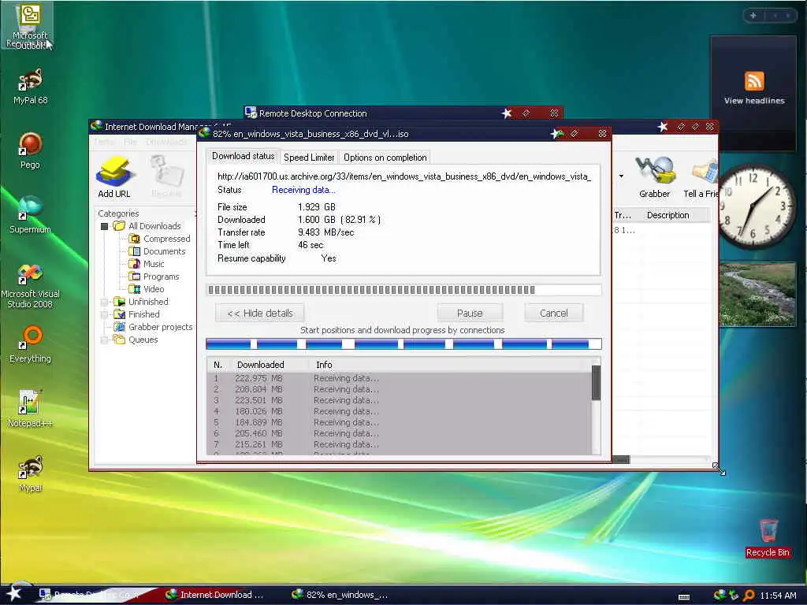
Task: Select the Documents category
Action: pos(164,251)
